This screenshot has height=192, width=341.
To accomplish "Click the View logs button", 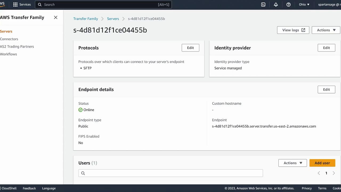I will [293, 30].
